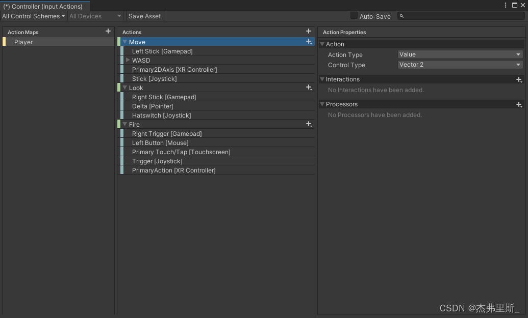Open the Action Type dropdown

459,54
